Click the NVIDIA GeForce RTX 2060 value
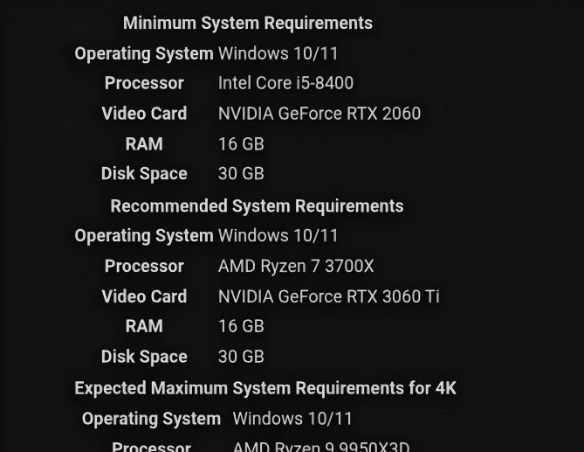 pos(319,114)
